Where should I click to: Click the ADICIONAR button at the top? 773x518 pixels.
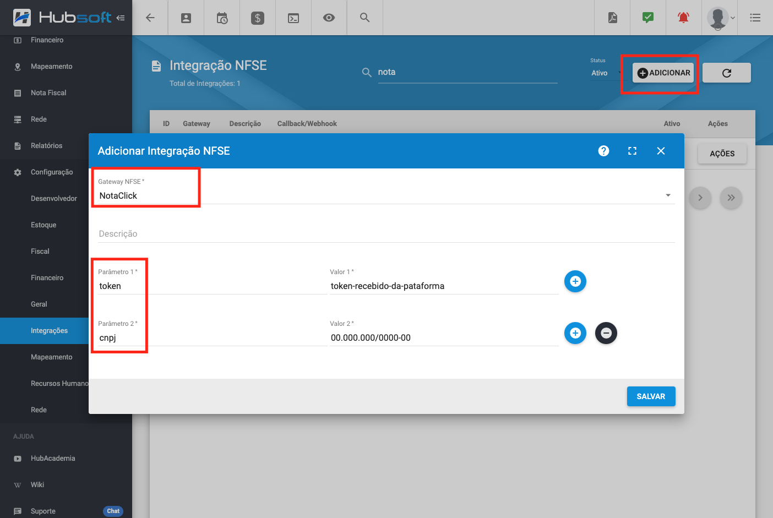pos(663,72)
